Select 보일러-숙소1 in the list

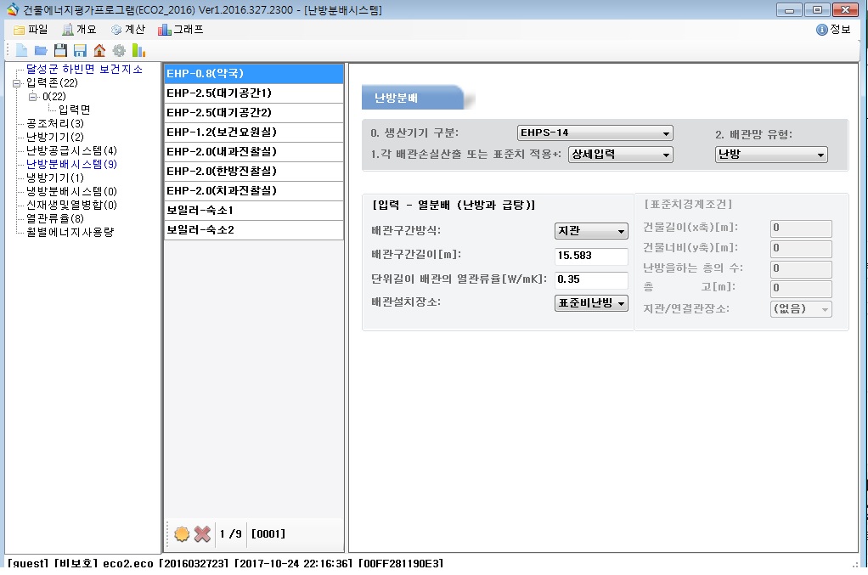[253, 210]
